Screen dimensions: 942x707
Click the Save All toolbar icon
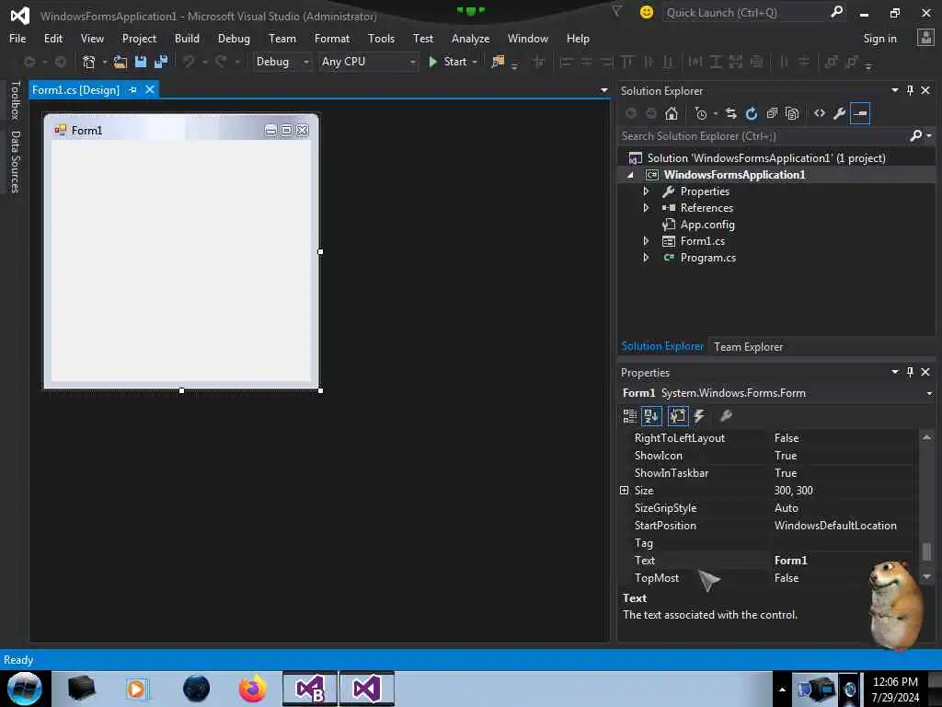pyautogui.click(x=161, y=62)
